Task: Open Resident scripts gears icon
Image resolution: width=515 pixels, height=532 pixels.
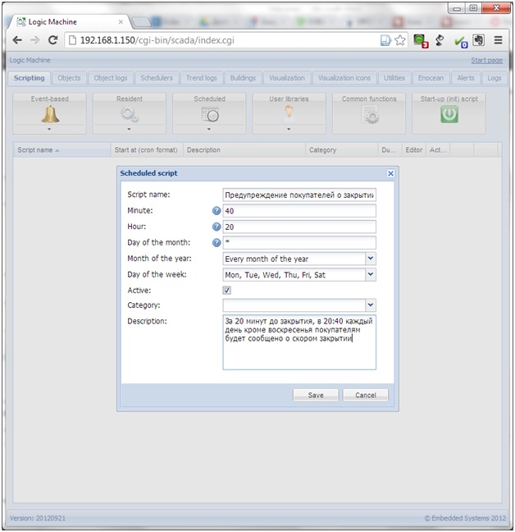Action: [x=130, y=114]
